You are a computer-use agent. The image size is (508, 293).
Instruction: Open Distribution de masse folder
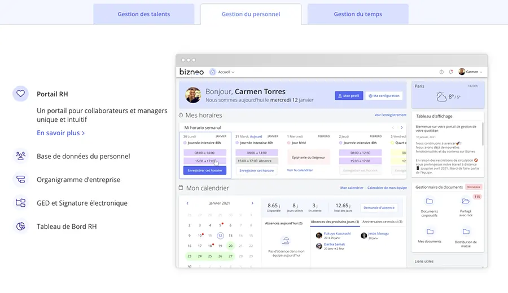(x=466, y=238)
